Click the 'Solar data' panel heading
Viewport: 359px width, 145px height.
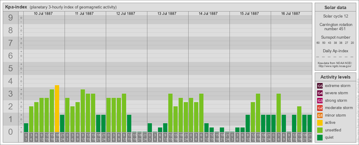click(x=335, y=8)
